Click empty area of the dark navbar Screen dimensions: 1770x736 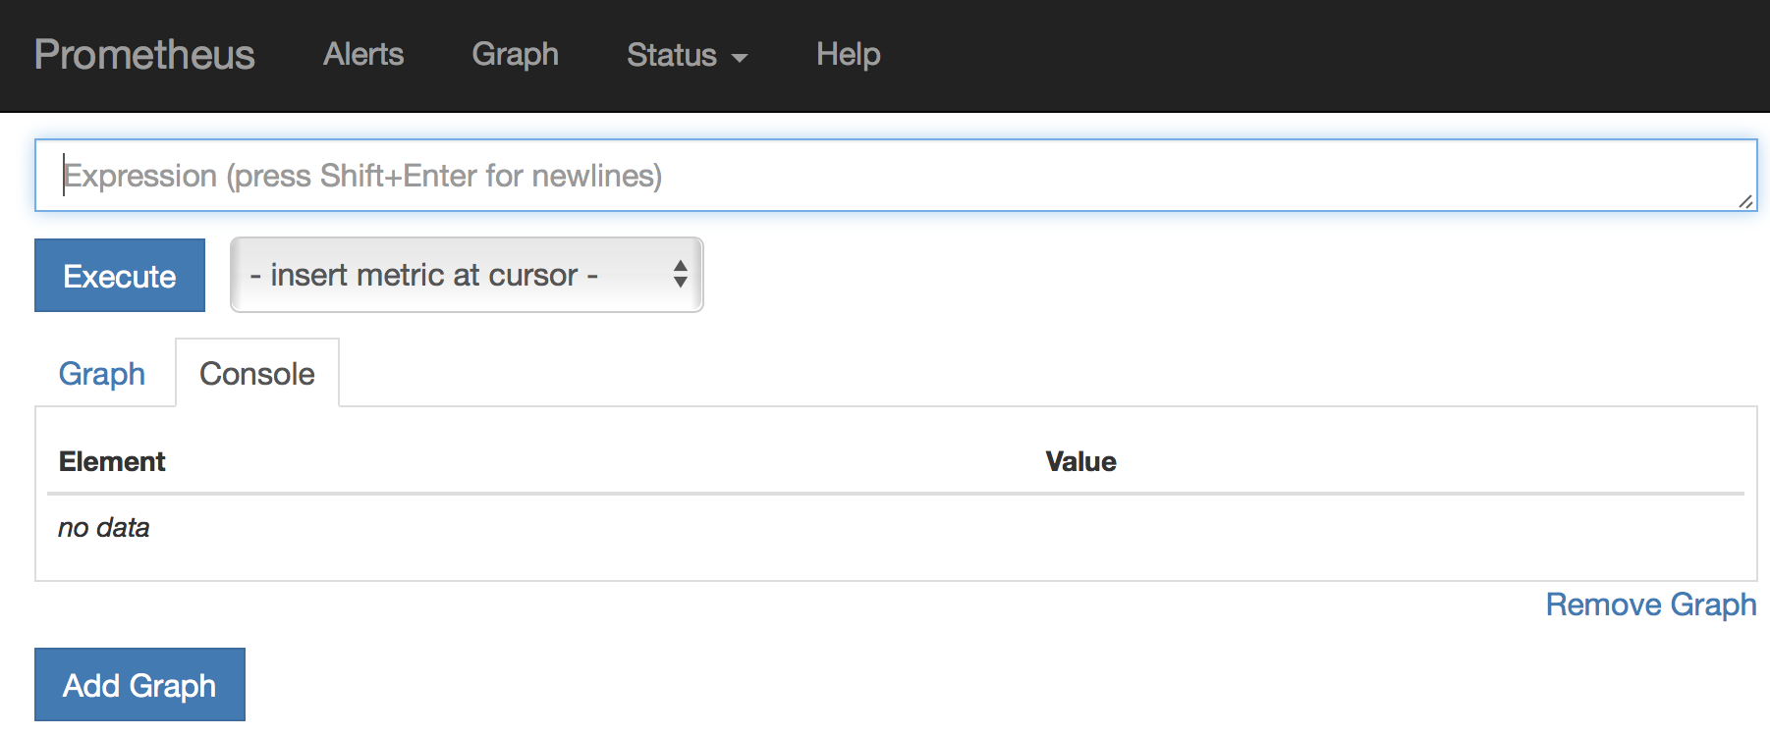coord(1326,55)
